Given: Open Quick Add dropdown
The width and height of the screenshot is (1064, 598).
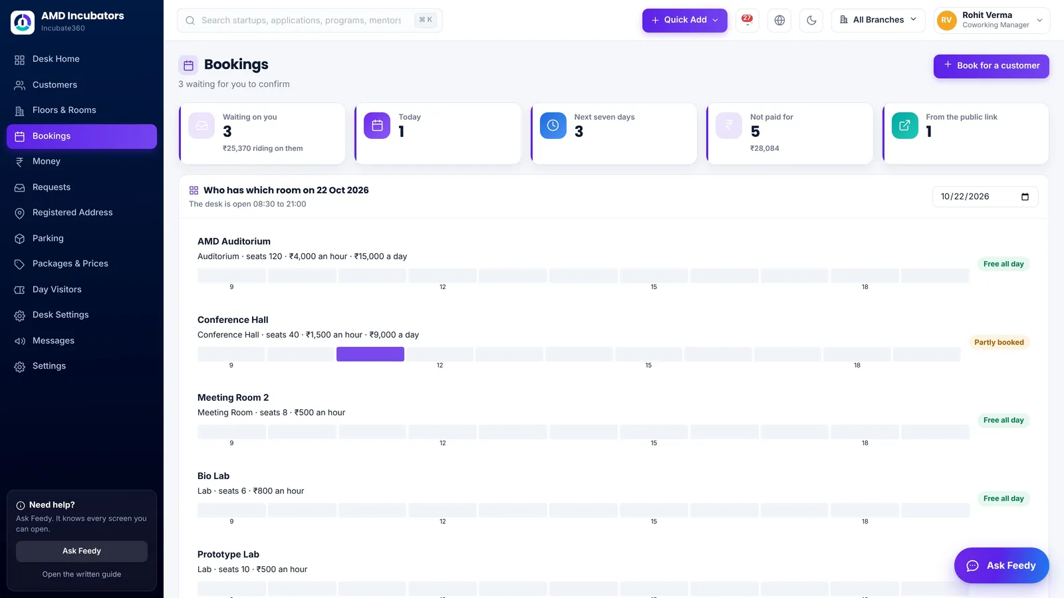Looking at the screenshot, I should 684,20.
